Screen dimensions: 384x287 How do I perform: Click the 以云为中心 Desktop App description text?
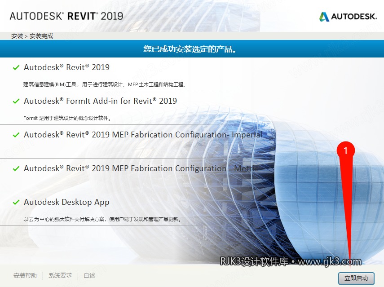102,219
